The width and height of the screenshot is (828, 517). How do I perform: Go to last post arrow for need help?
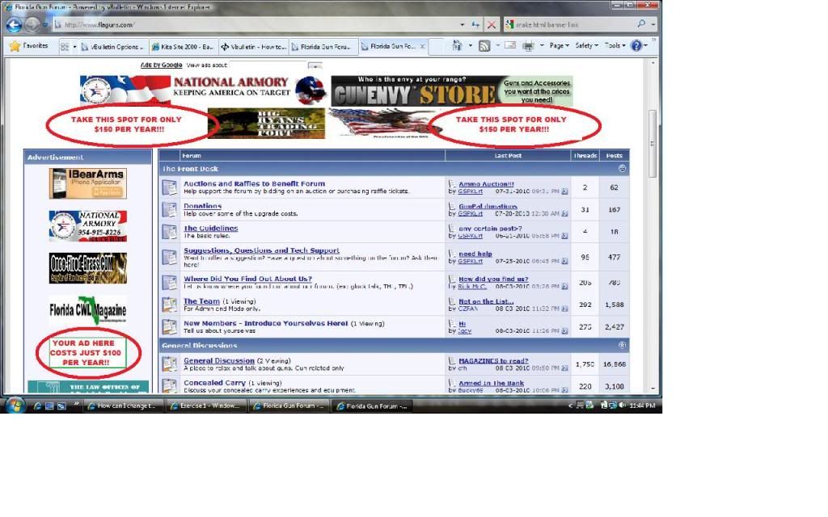[564, 261]
